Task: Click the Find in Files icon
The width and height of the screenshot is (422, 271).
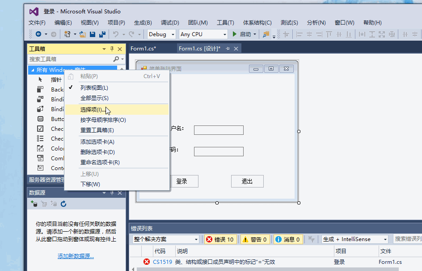Action: tap(266, 34)
